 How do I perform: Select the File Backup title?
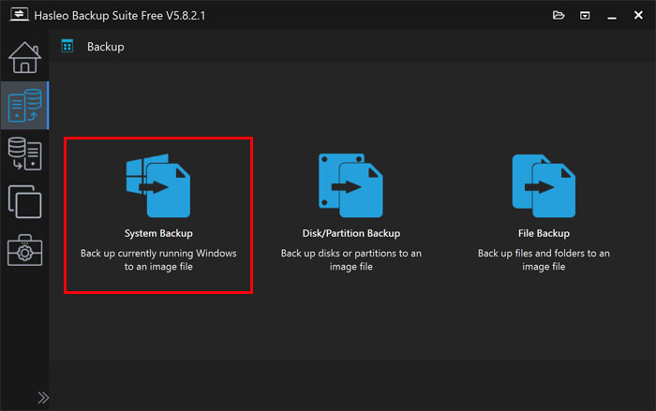(544, 233)
